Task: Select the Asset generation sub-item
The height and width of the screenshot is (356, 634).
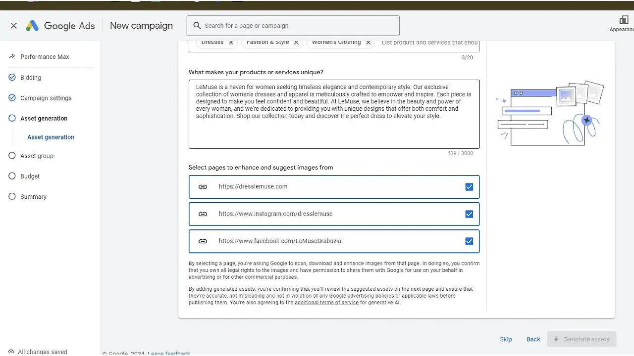Action: [x=51, y=137]
